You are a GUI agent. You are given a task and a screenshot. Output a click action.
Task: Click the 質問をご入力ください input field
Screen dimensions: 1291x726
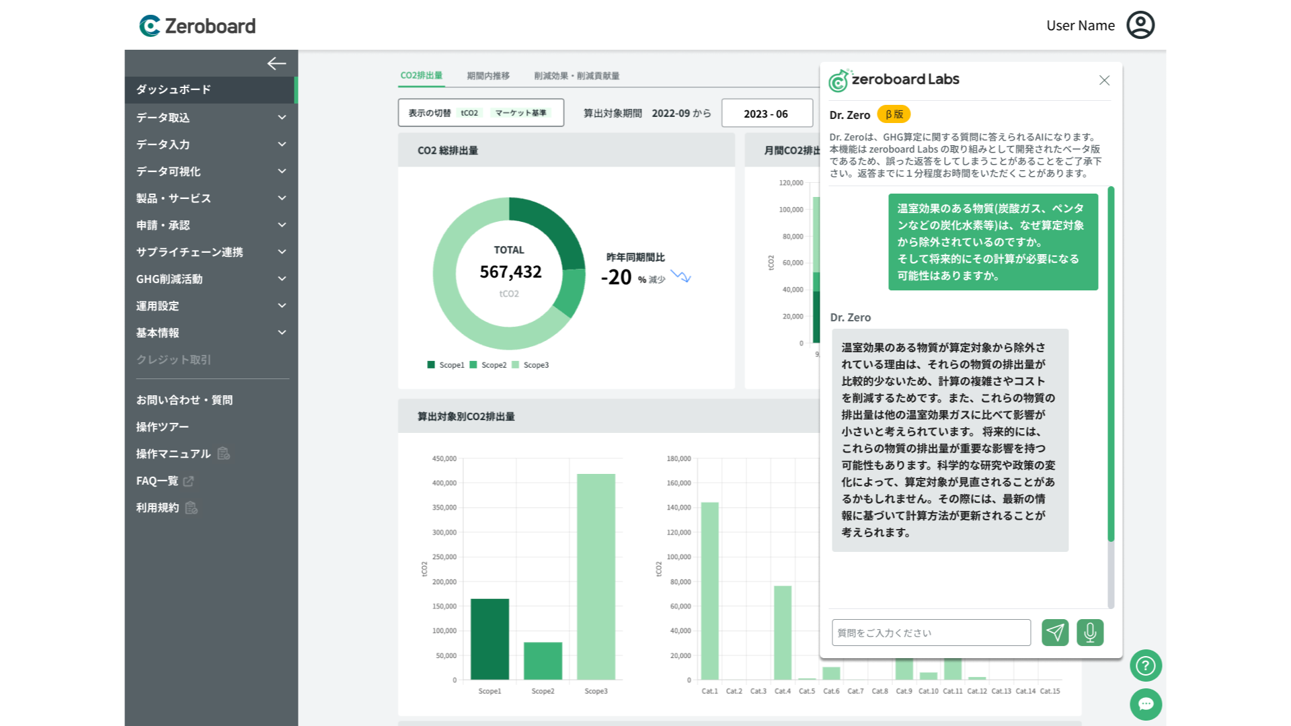coord(931,633)
